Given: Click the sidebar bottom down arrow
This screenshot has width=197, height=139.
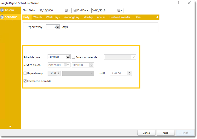Looking at the screenshot, I should [x=10, y=126].
